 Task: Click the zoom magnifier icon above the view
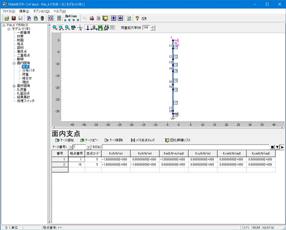click(55, 27)
